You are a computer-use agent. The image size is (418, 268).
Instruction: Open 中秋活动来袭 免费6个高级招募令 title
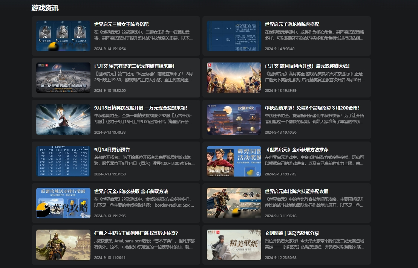[312, 108]
